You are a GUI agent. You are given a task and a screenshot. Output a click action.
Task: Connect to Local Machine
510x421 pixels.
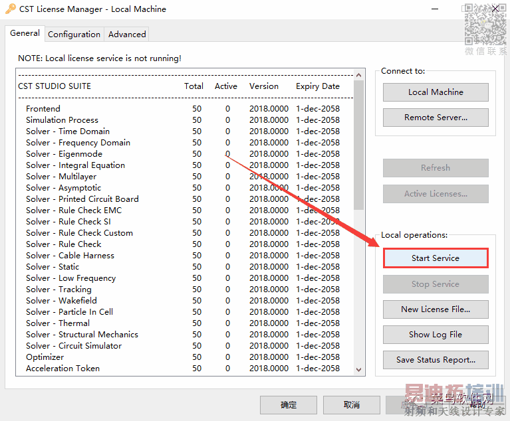(436, 92)
